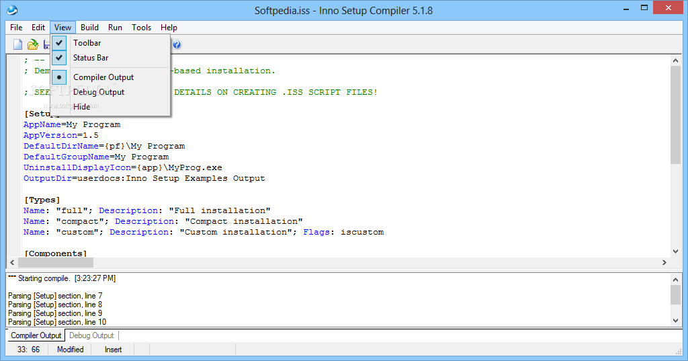688x361 pixels.
Task: Click the 'UninstallDisplayIcon={app}\MyProg.exe' line
Action: coord(123,168)
